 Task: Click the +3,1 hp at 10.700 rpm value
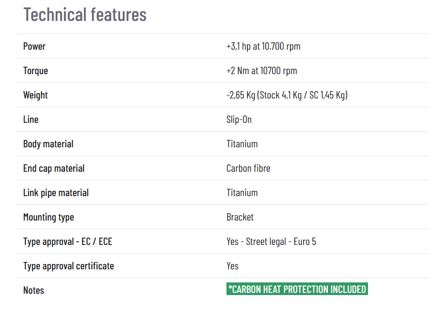tap(263, 46)
